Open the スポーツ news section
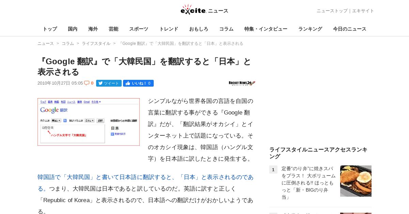The height and width of the screenshot is (214, 409). click(139, 29)
